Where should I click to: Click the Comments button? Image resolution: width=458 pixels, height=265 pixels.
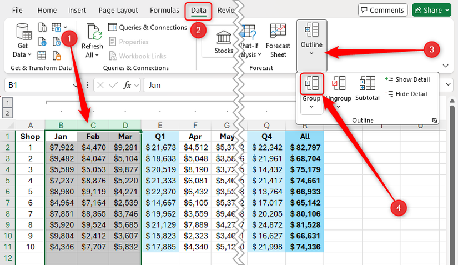382,10
